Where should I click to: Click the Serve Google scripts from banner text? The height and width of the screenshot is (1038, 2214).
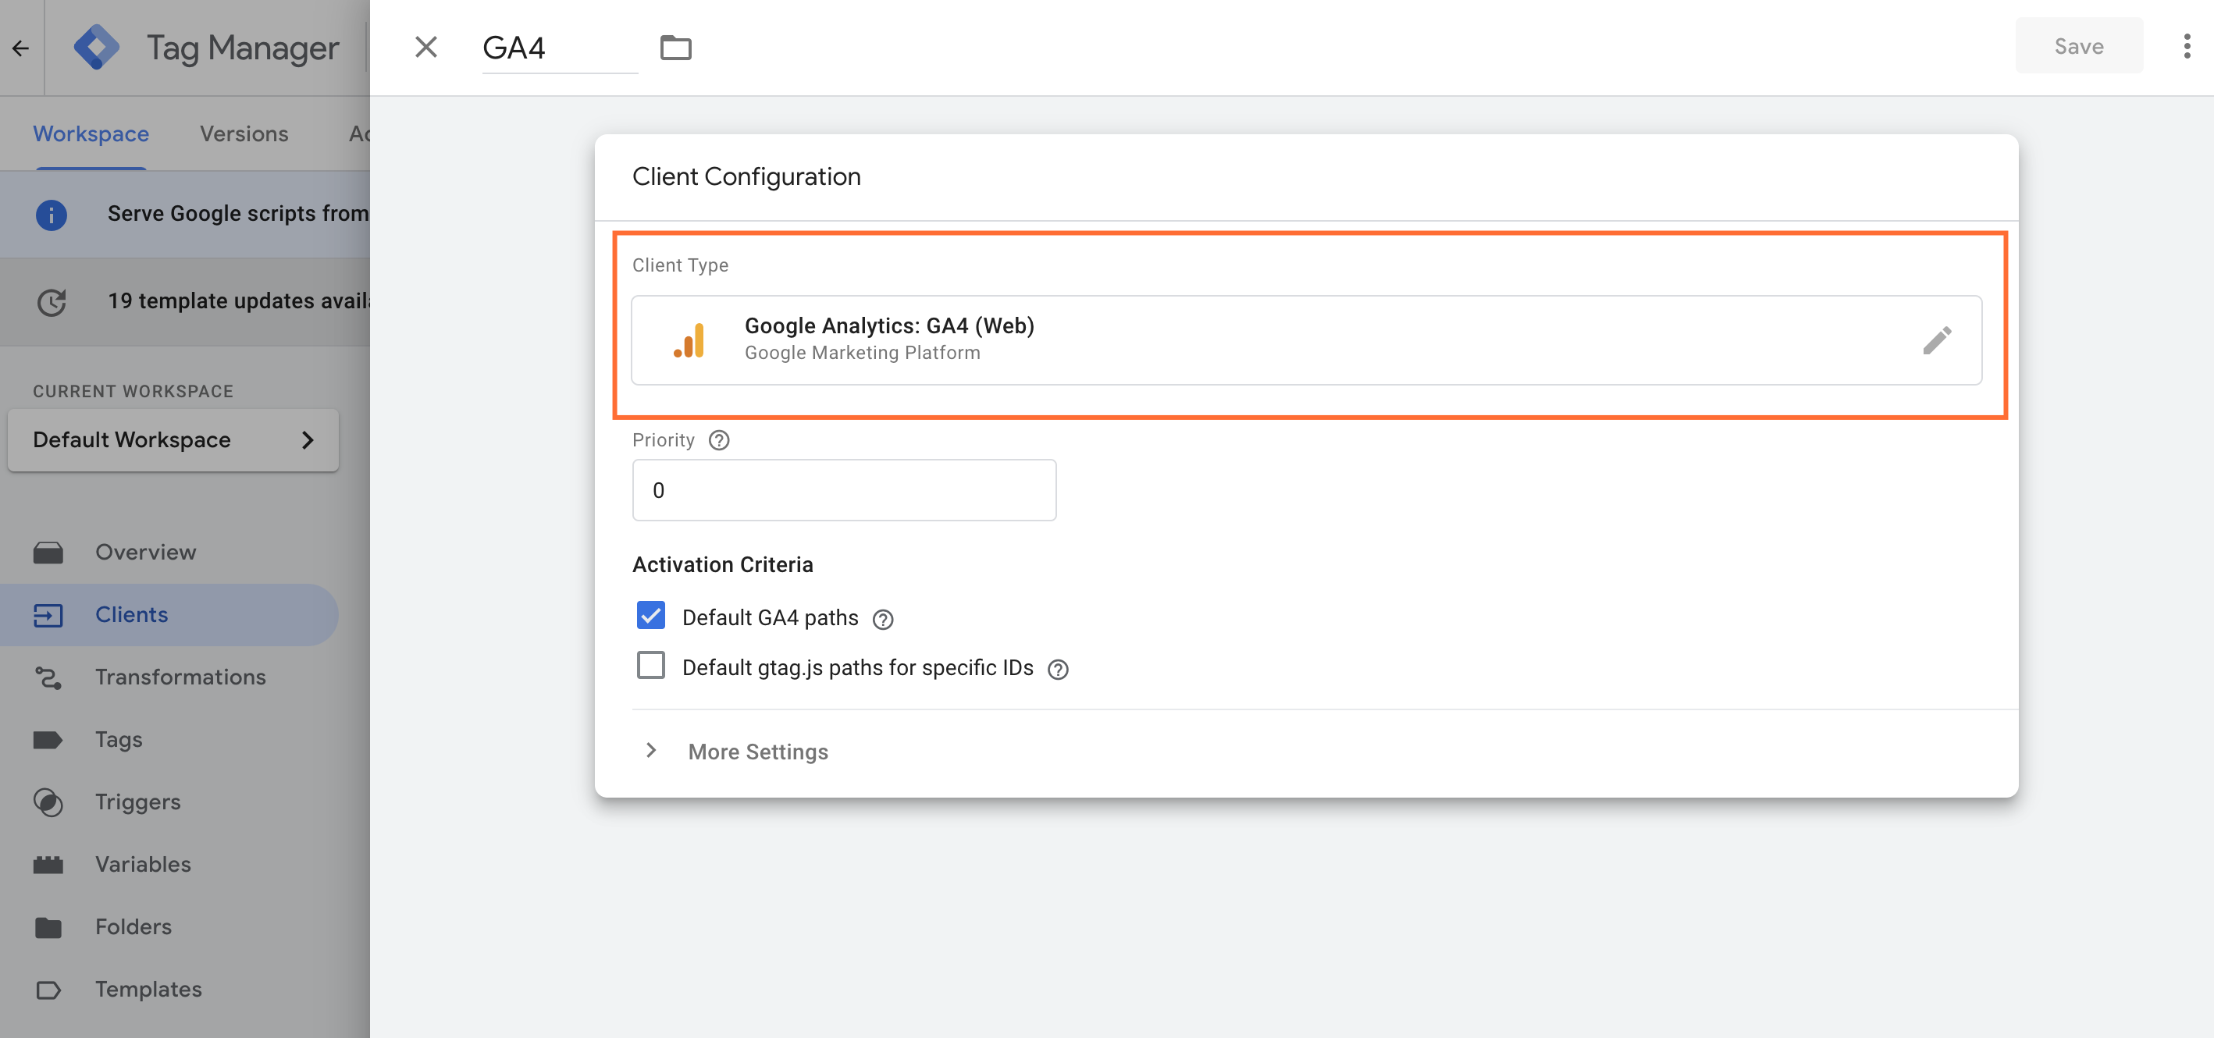coord(238,214)
